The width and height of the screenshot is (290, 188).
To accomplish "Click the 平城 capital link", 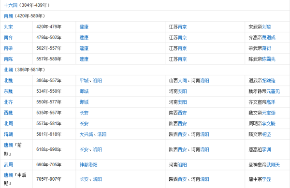I will point(84,80).
